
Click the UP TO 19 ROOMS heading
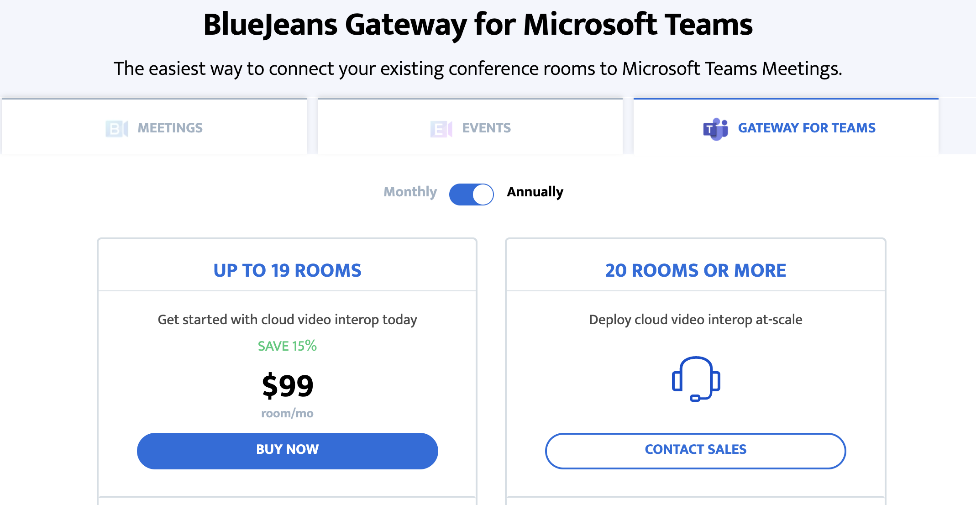pyautogui.click(x=287, y=270)
